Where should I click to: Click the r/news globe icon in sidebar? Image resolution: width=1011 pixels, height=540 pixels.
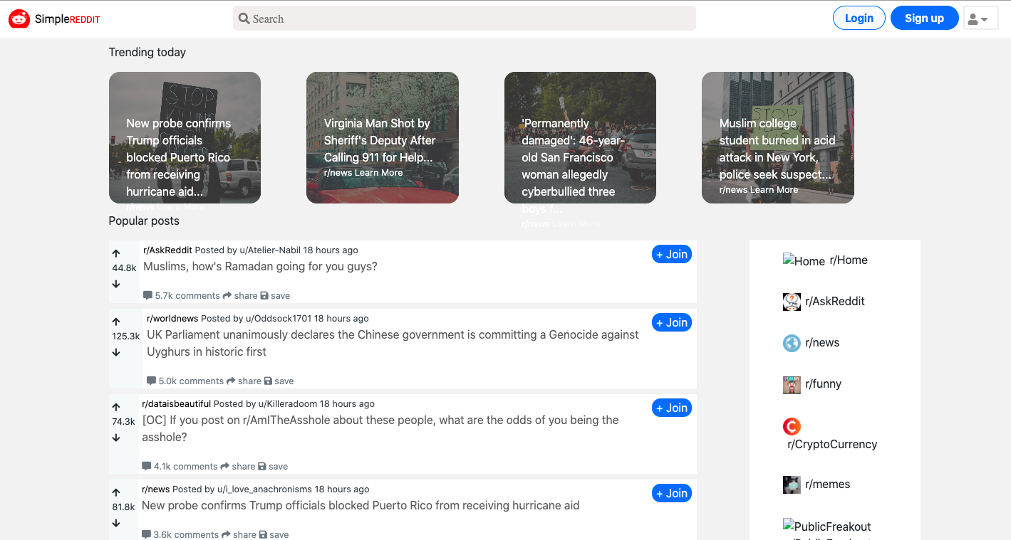[x=792, y=343]
